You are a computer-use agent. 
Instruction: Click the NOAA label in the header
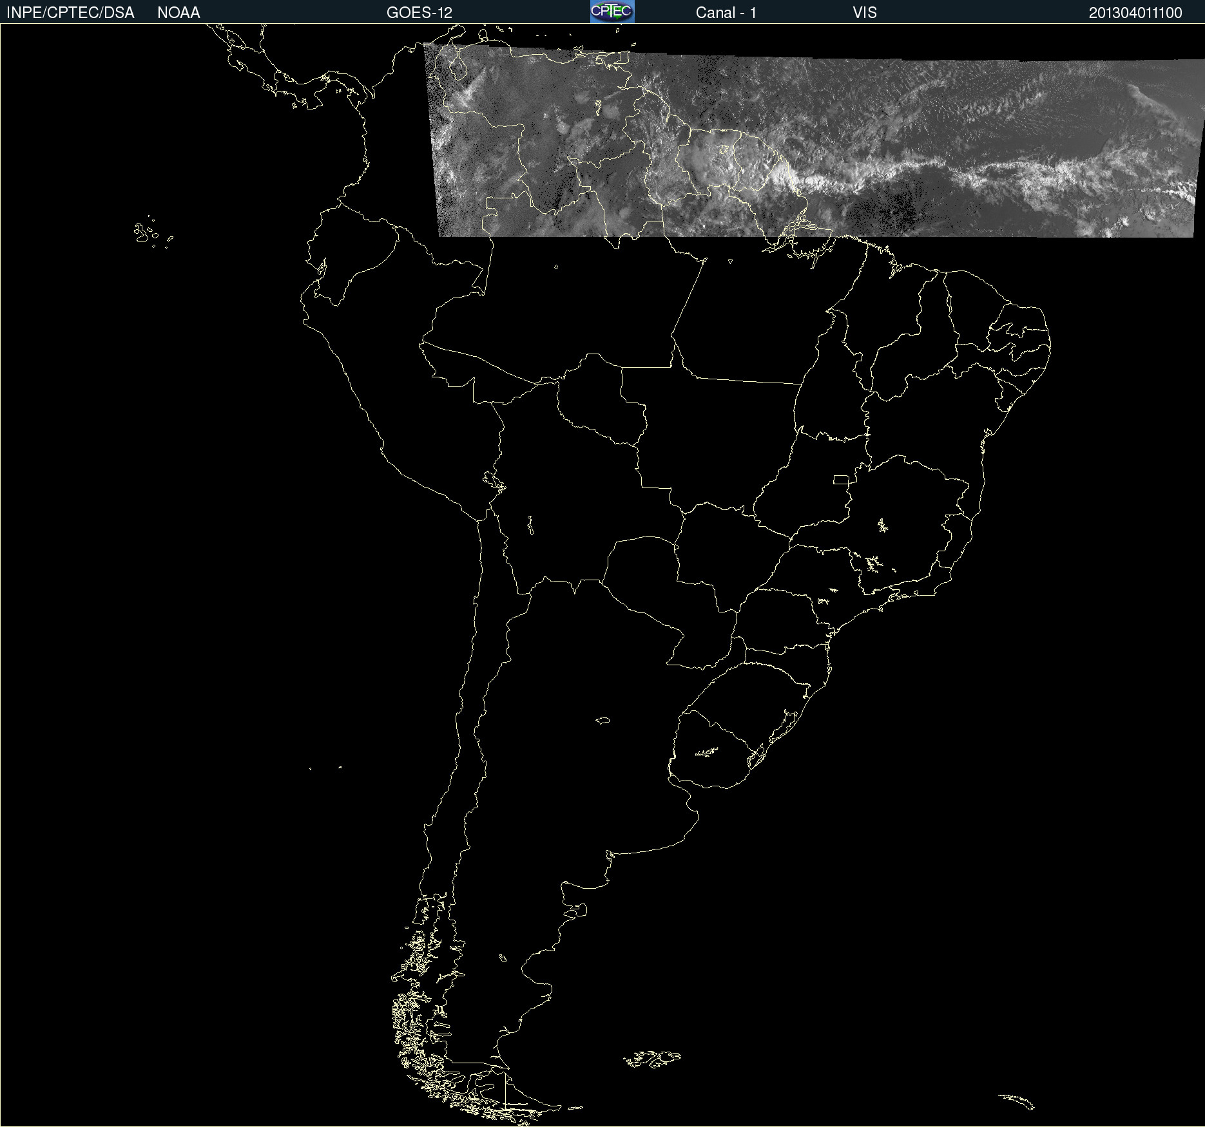click(178, 13)
